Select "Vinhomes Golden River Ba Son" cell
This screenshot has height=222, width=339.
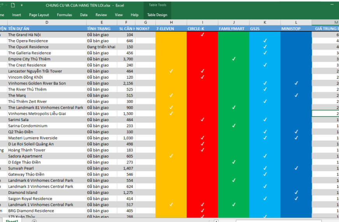47,83
